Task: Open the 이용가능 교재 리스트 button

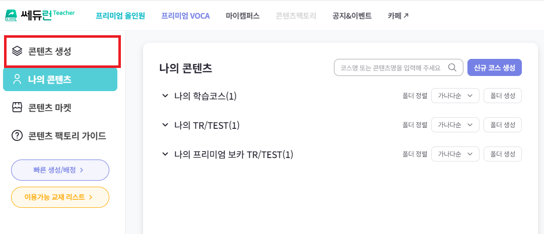Action: pos(60,197)
